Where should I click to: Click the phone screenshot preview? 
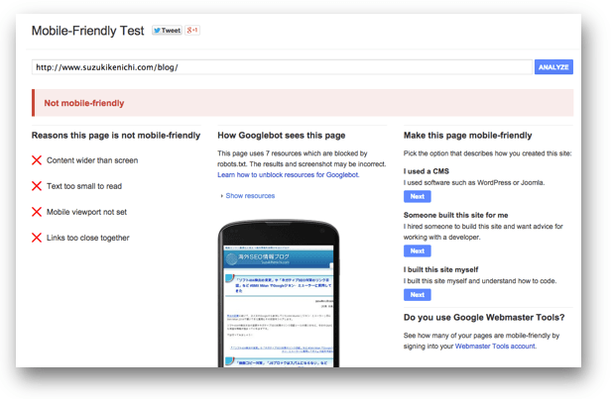279,294
